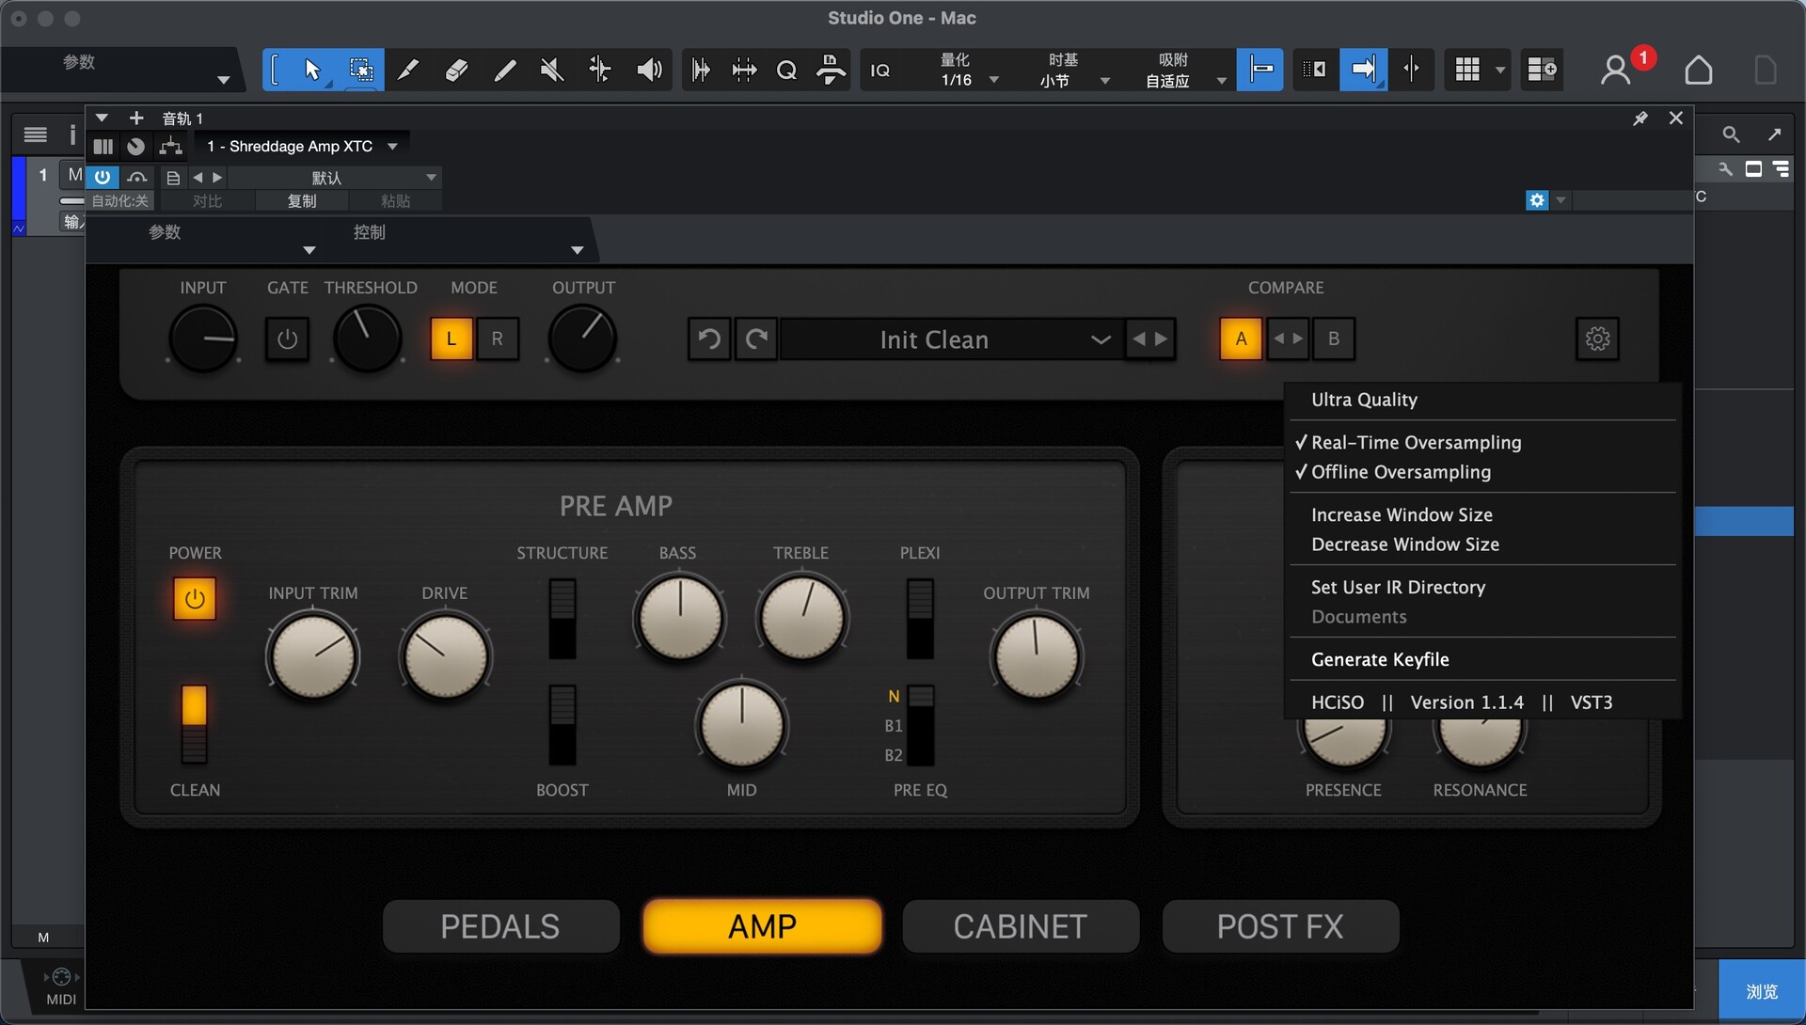
Task: Select the Split tool
Action: [407, 70]
